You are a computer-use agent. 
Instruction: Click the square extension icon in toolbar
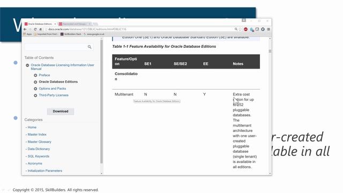click(257, 29)
